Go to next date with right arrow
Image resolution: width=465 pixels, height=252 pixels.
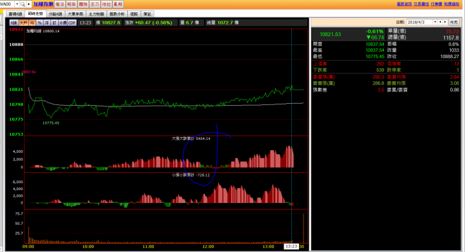[445, 22]
